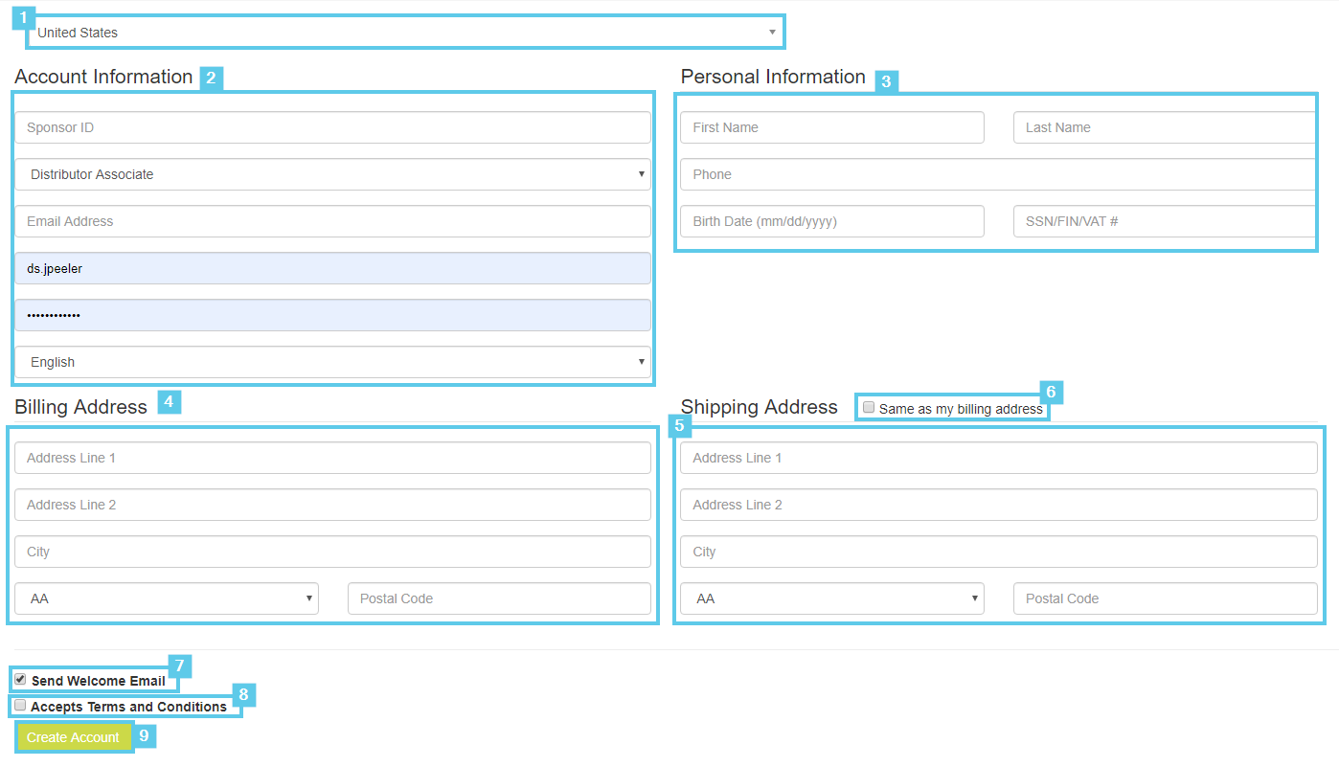Click the Phone number field
1339x767 pixels.
(x=997, y=174)
